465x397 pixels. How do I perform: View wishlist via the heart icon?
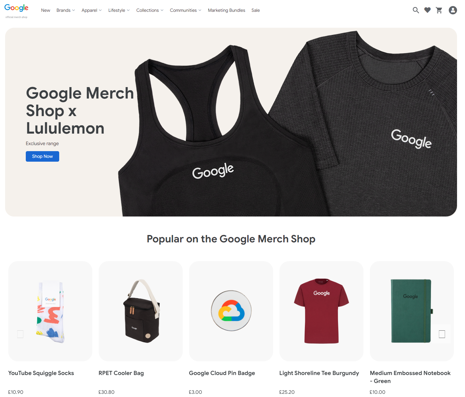point(427,10)
